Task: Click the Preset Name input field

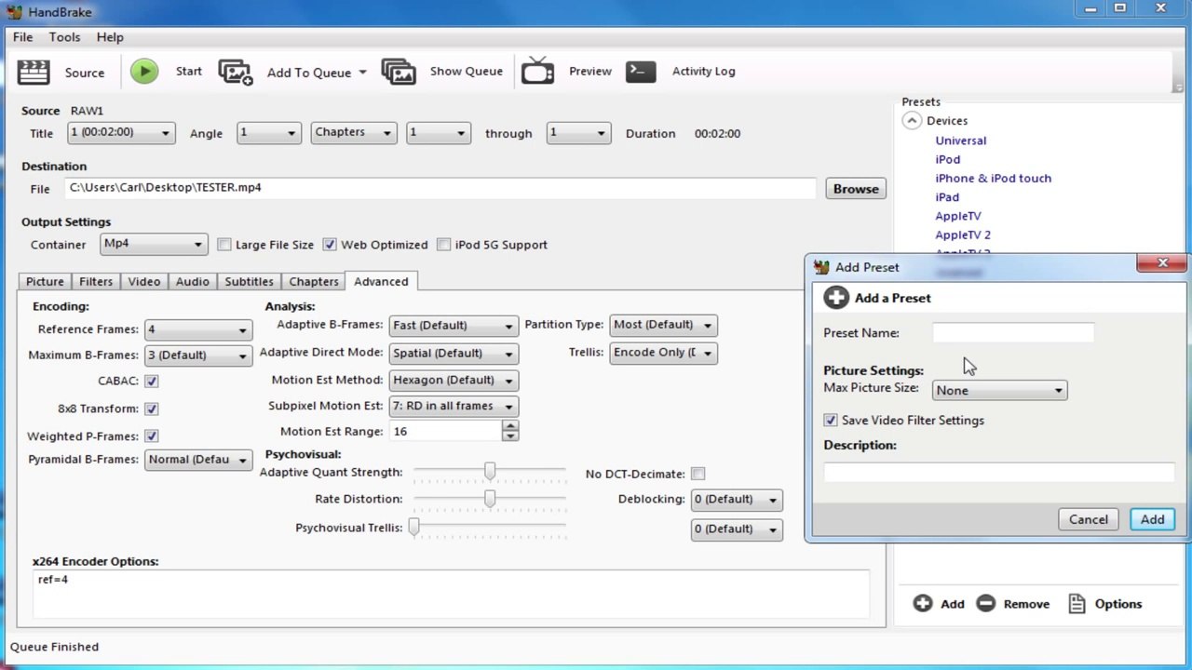Action: (x=1013, y=333)
